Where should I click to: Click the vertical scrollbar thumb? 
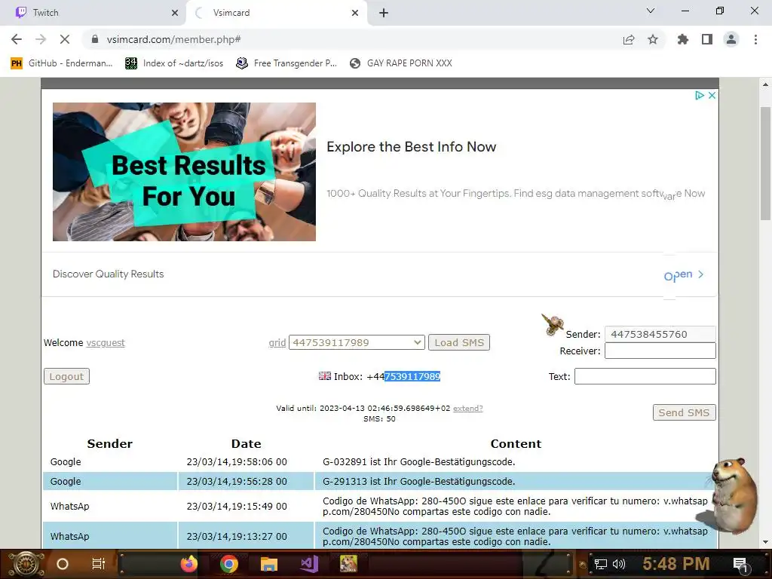766,164
